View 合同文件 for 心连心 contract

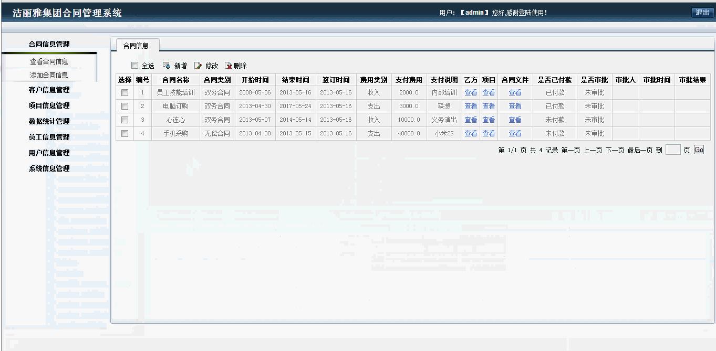pos(515,120)
